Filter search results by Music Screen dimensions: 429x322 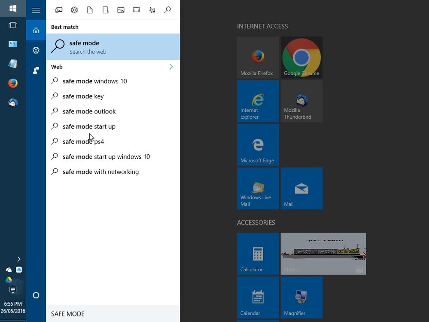152,10
